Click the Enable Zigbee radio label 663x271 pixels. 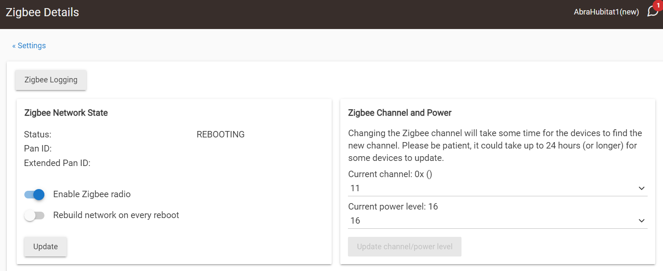(x=92, y=194)
